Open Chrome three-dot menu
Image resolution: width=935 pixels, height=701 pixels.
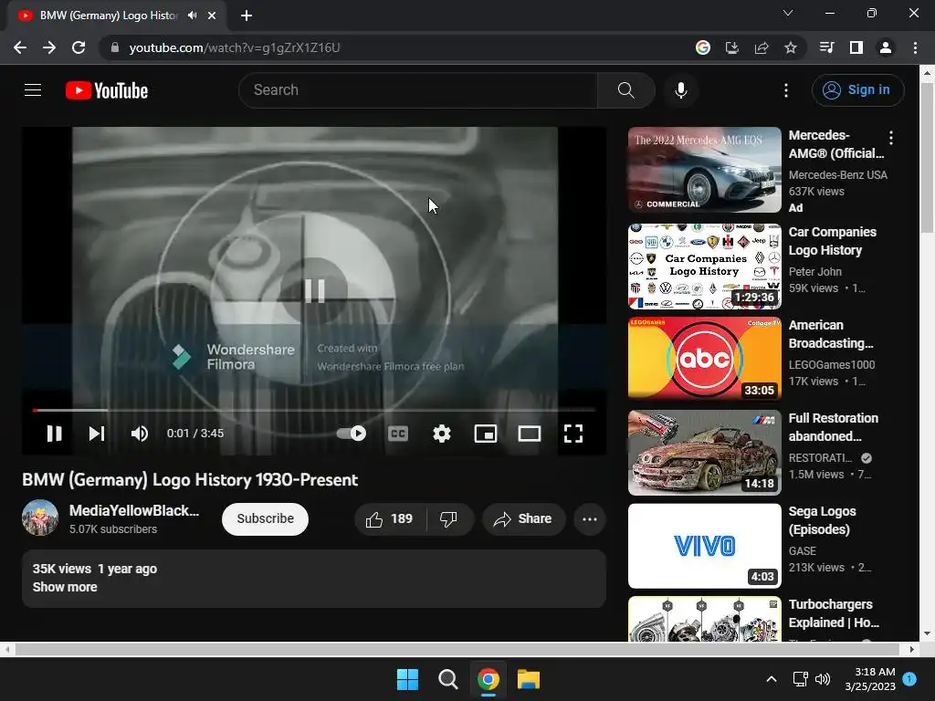pyautogui.click(x=915, y=47)
